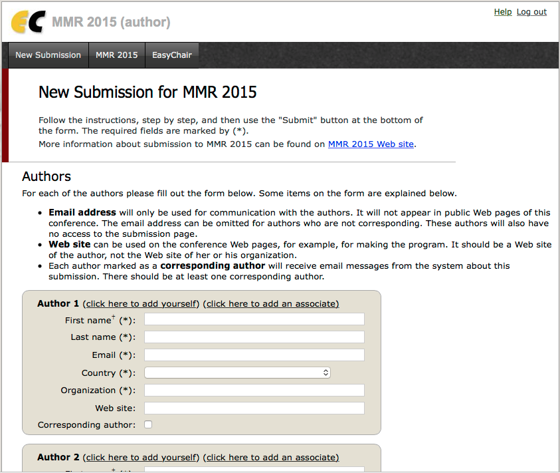560x473 pixels.
Task: Focus the Author 1 First name field
Action: tap(254, 319)
